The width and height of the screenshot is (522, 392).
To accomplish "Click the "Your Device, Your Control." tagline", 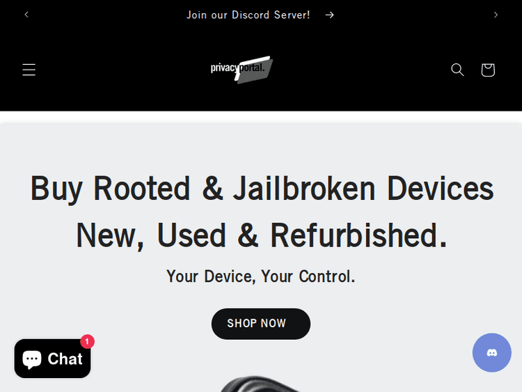I will tap(261, 276).
